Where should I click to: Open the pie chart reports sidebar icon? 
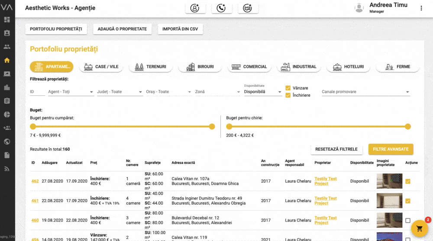[x=7, y=114]
